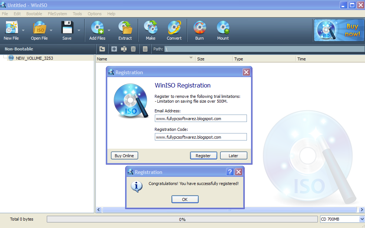Click the 0% capacity progress bar
This screenshot has height=228, width=365.
tap(182, 219)
